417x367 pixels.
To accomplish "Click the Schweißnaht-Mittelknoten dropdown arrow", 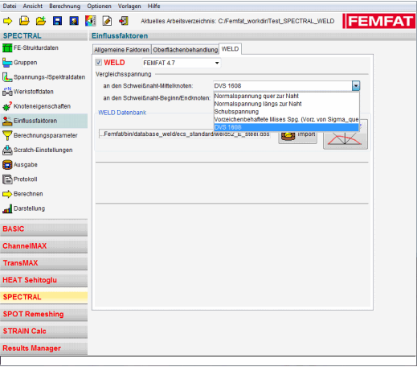I will pos(356,86).
